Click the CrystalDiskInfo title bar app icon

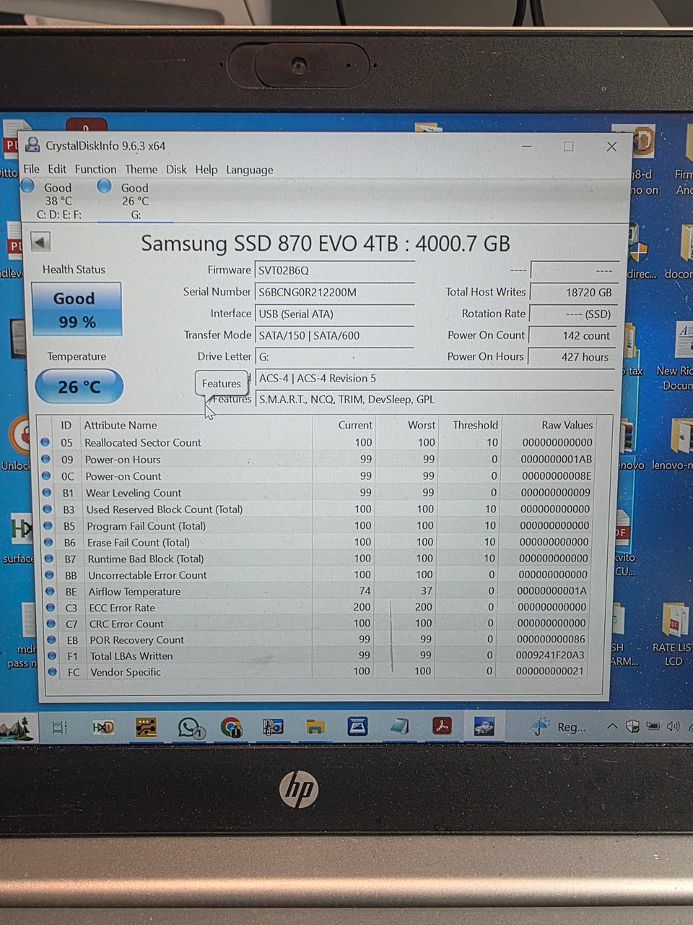tap(32, 145)
